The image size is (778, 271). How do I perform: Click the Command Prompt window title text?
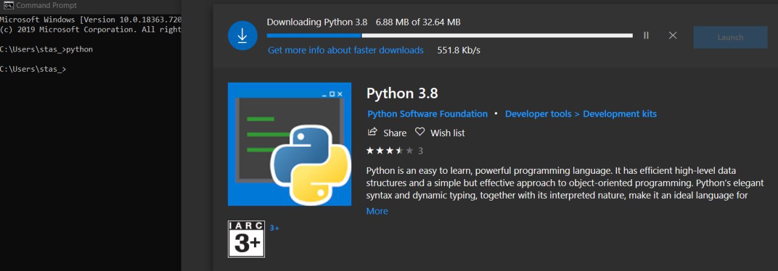(x=47, y=5)
